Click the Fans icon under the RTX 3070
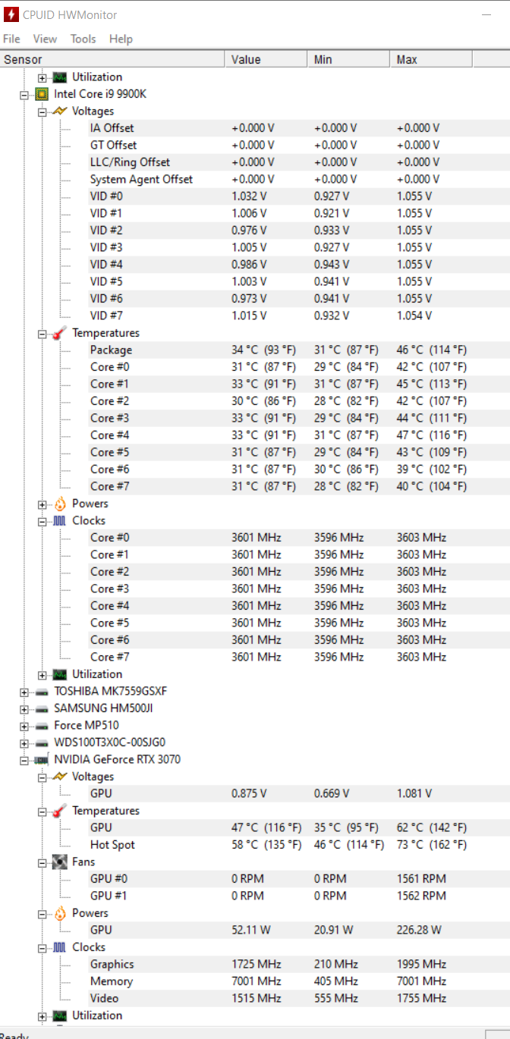The height and width of the screenshot is (1039, 510). [x=59, y=862]
